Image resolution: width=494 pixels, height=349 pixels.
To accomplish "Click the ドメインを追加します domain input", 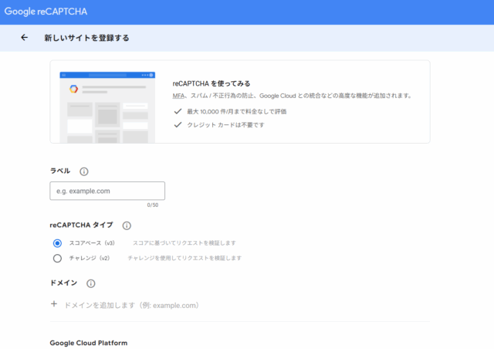I will [x=133, y=305].
